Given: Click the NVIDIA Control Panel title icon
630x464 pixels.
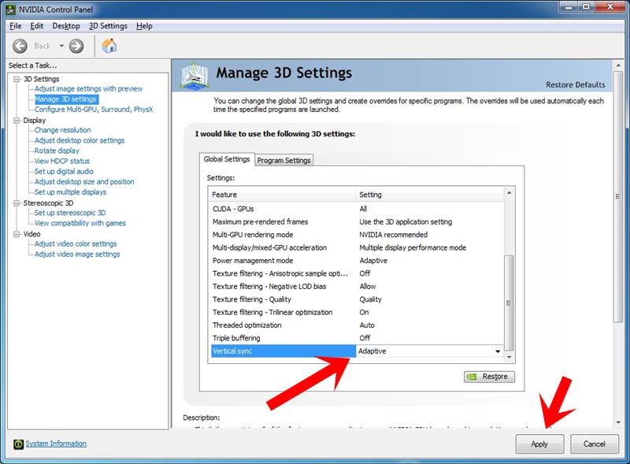Looking at the screenshot, I should tap(10, 9).
